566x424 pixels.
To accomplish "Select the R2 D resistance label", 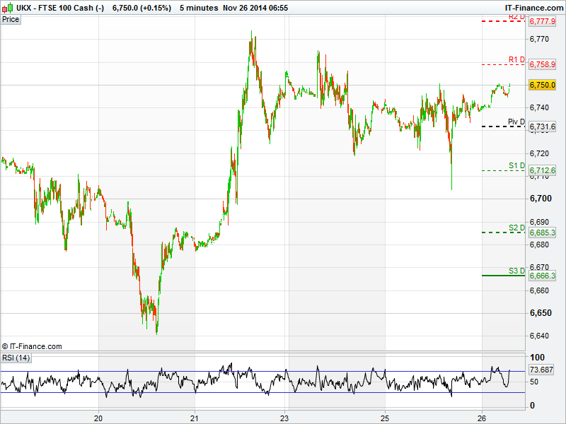I will pos(516,16).
